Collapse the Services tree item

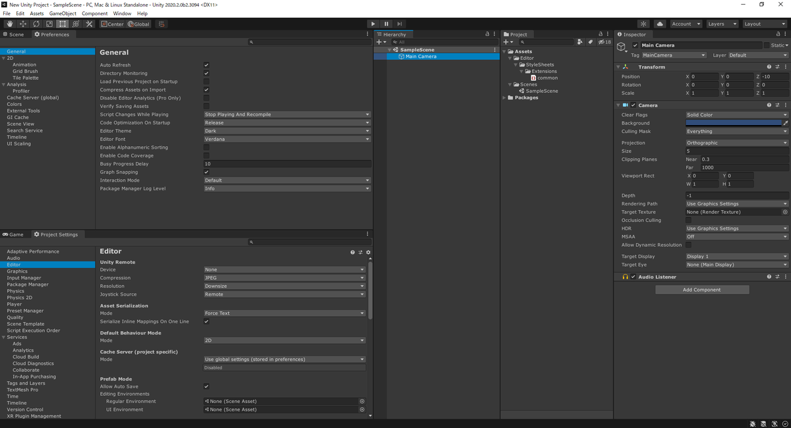click(4, 337)
